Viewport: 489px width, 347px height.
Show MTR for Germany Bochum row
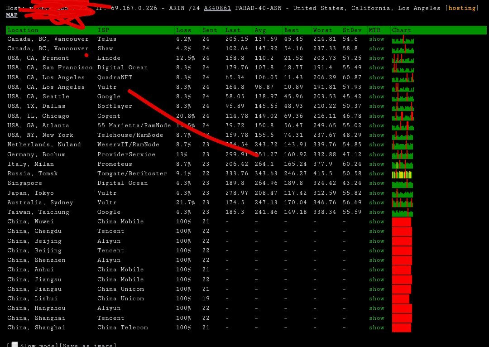pyautogui.click(x=376, y=154)
